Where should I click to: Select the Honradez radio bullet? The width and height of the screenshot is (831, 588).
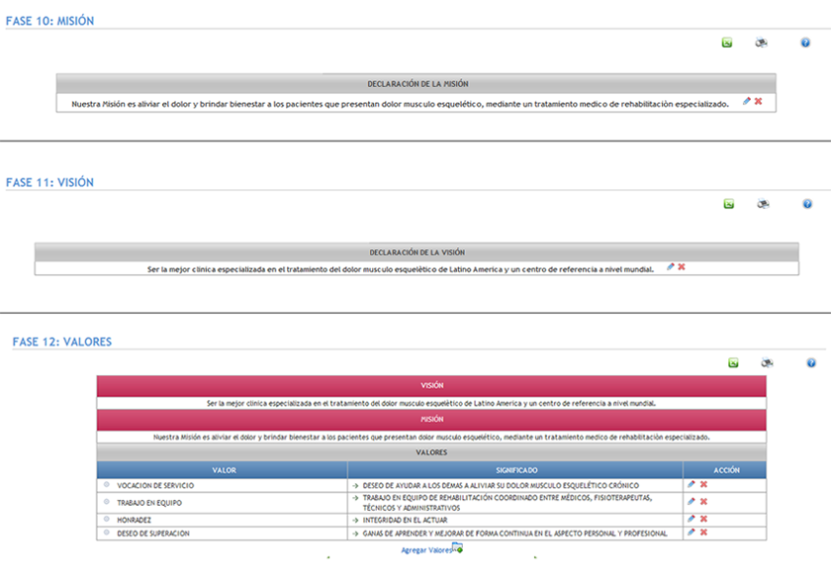pos(106,519)
